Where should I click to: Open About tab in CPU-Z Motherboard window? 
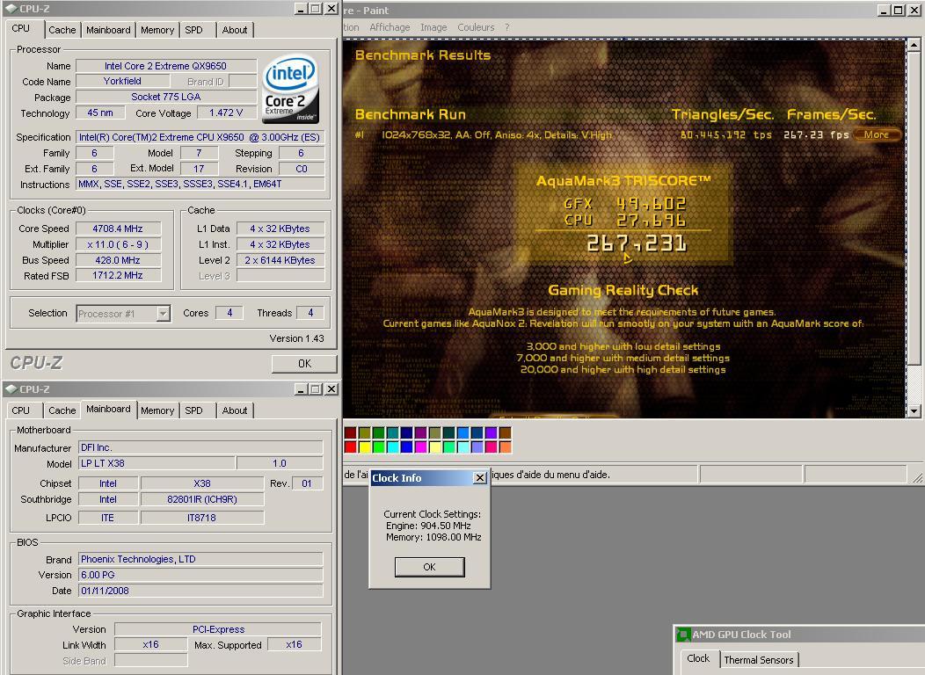[x=235, y=410]
